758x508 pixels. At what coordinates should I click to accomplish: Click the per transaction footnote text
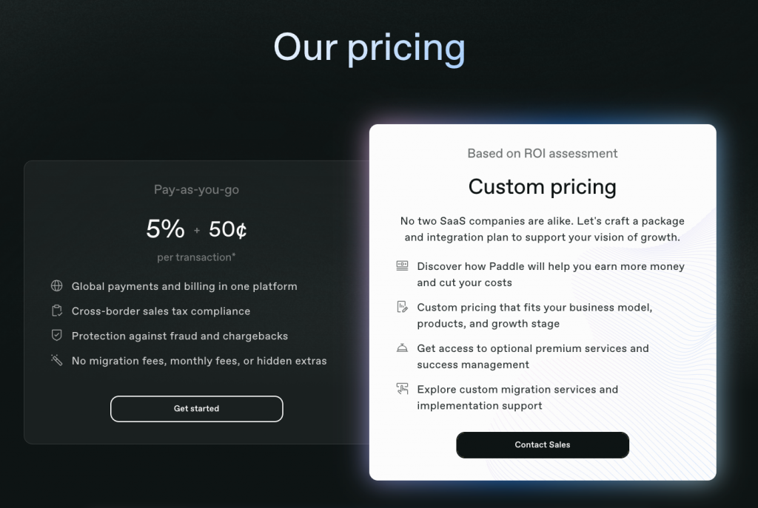tap(196, 257)
